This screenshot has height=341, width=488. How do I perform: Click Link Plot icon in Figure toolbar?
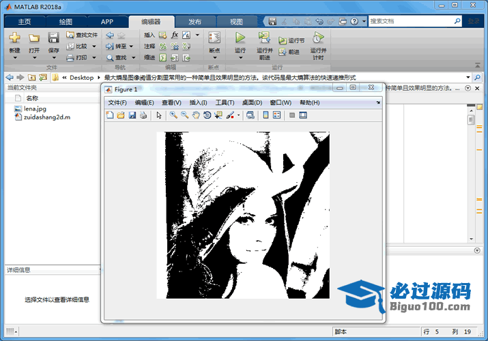click(250, 115)
